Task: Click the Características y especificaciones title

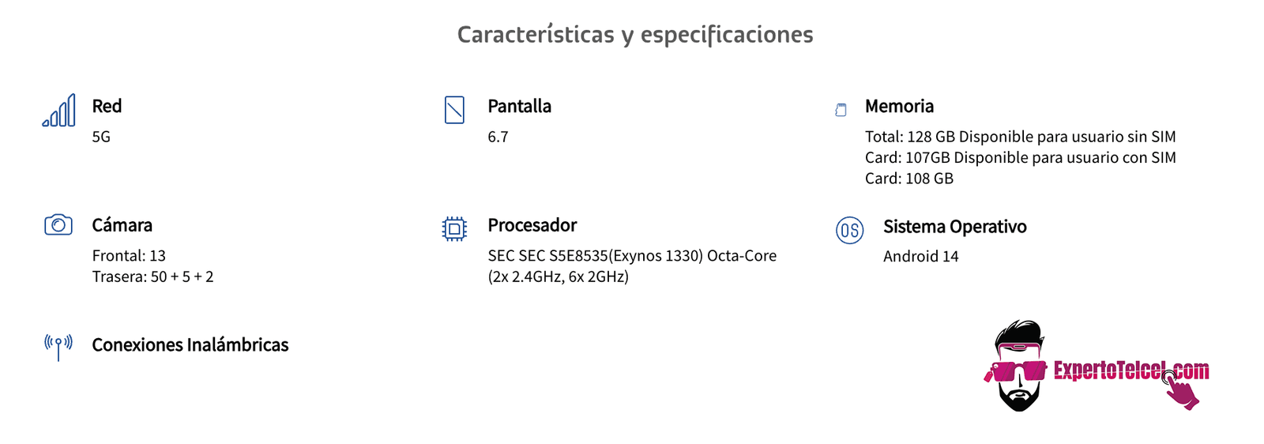Action: [x=635, y=35]
